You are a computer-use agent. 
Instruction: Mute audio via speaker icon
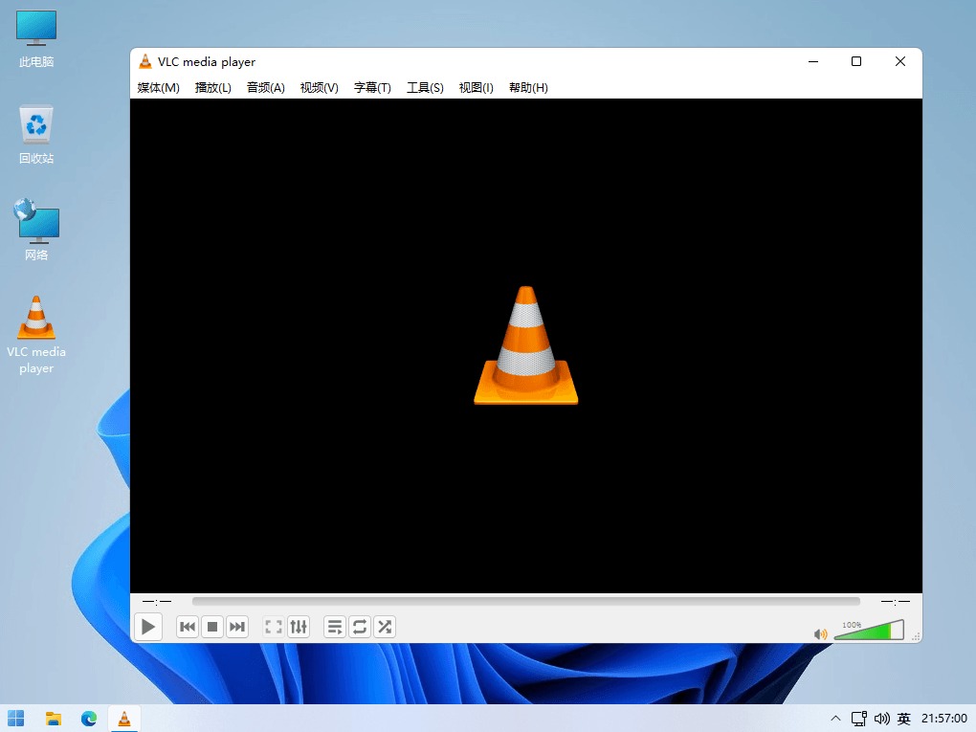click(820, 634)
